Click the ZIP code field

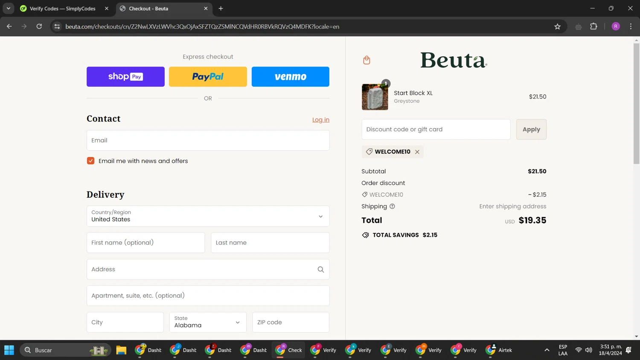(291, 322)
